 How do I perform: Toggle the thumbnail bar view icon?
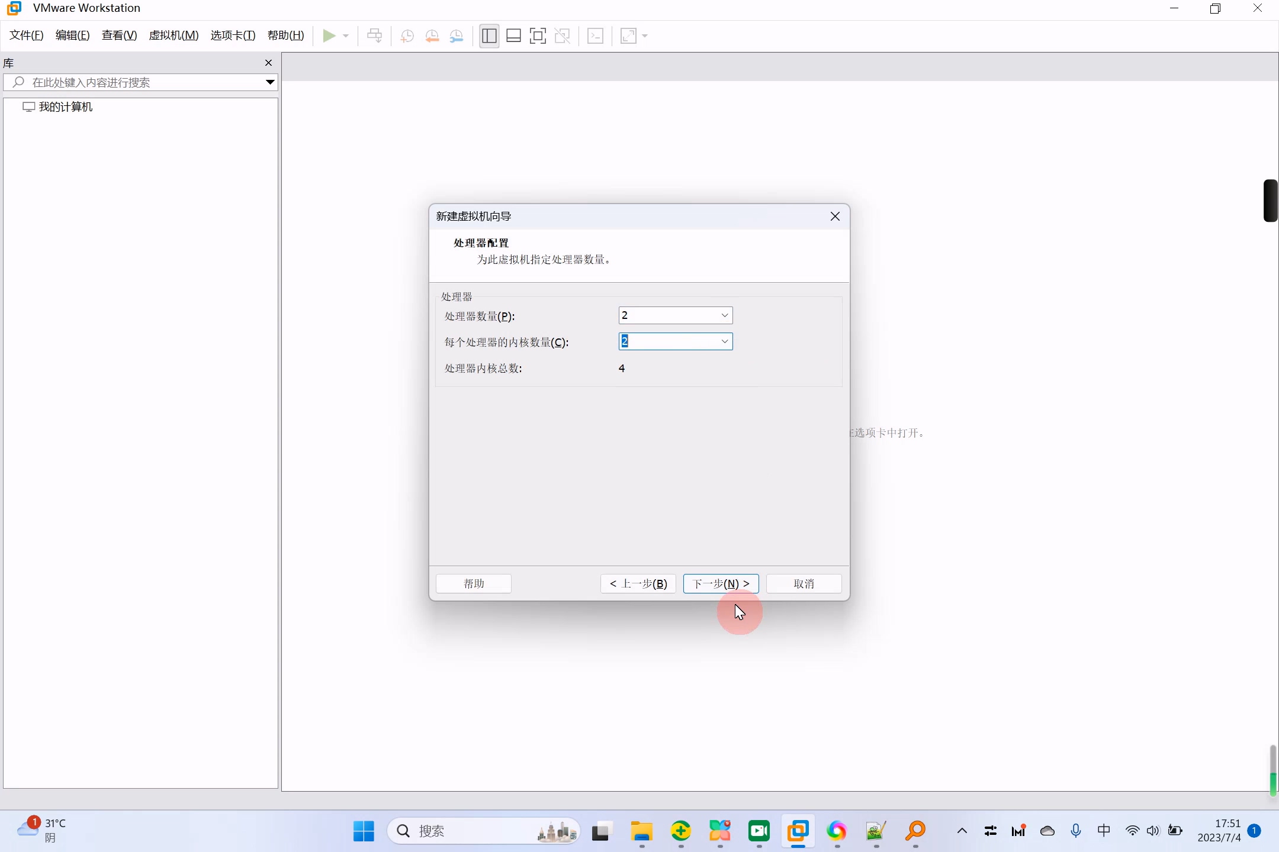(x=513, y=36)
